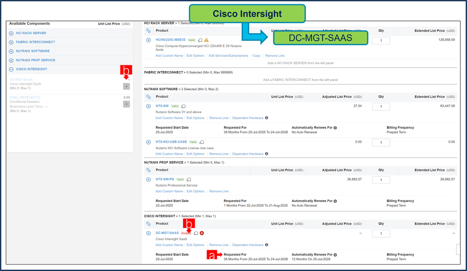Image resolution: width=467 pixels, height=271 pixels.
Task: Click the Valid status label on NTX-SW
Action: [175, 106]
